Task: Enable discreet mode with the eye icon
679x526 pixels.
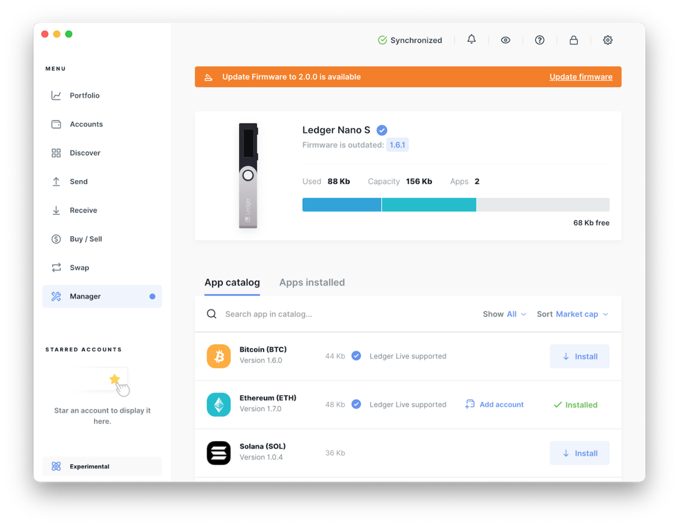Action: [x=505, y=40]
